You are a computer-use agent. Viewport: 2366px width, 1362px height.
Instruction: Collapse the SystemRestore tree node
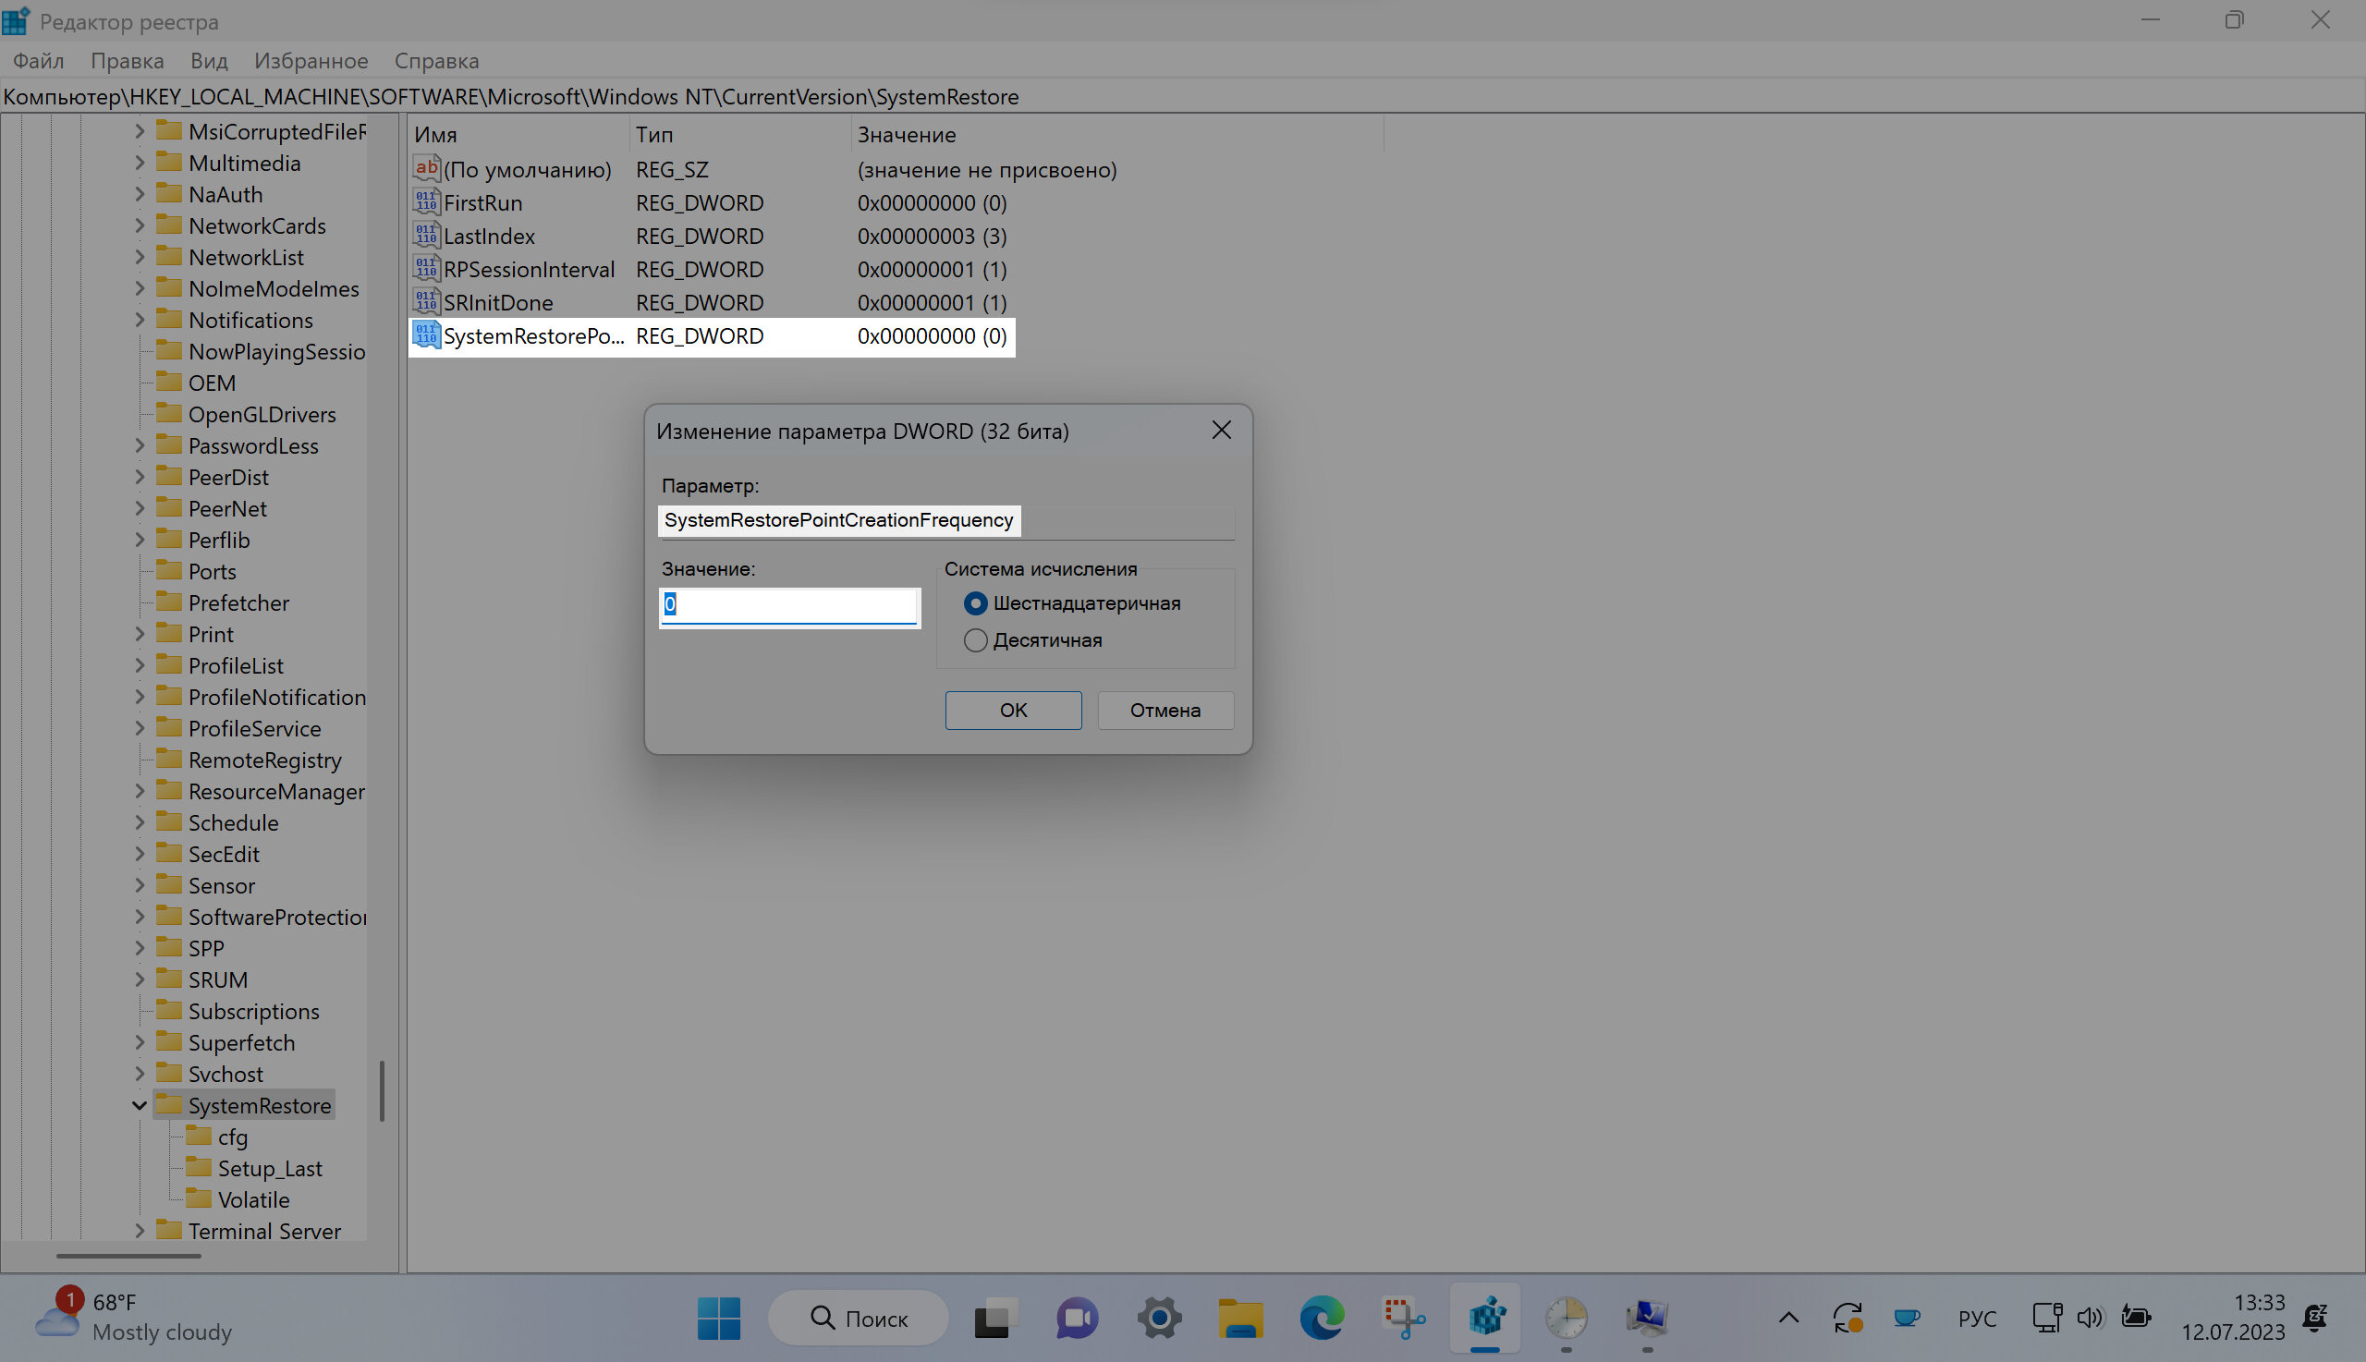pos(140,1105)
